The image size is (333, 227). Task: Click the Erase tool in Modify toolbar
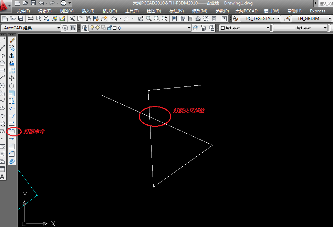(12, 40)
